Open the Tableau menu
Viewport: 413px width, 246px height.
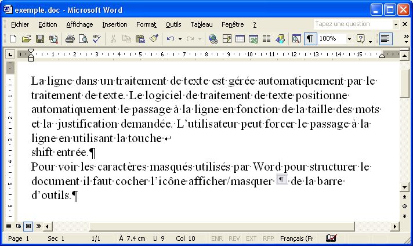pos(201,24)
